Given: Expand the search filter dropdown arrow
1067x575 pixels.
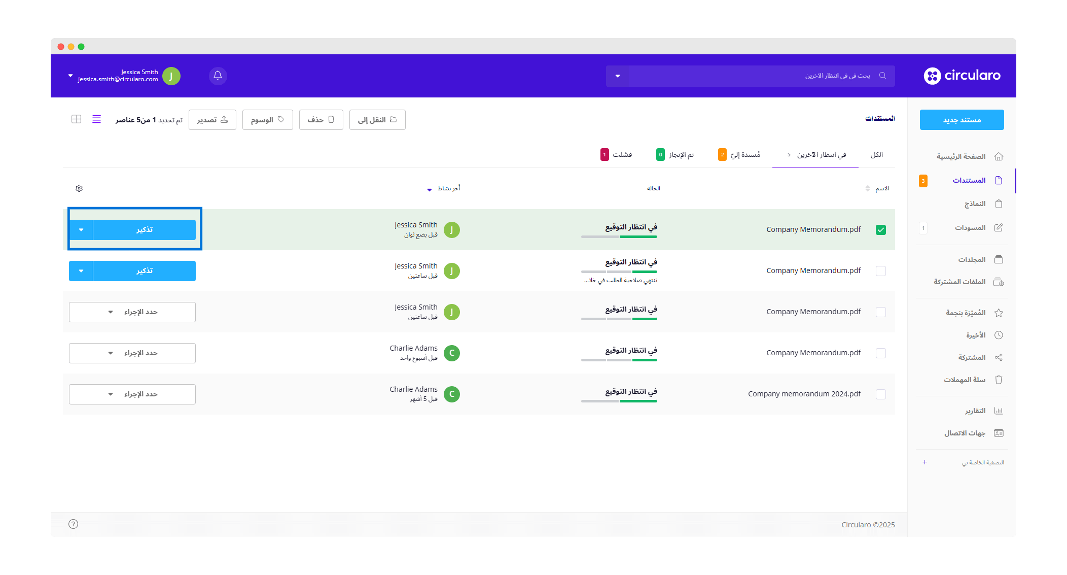Looking at the screenshot, I should 618,76.
